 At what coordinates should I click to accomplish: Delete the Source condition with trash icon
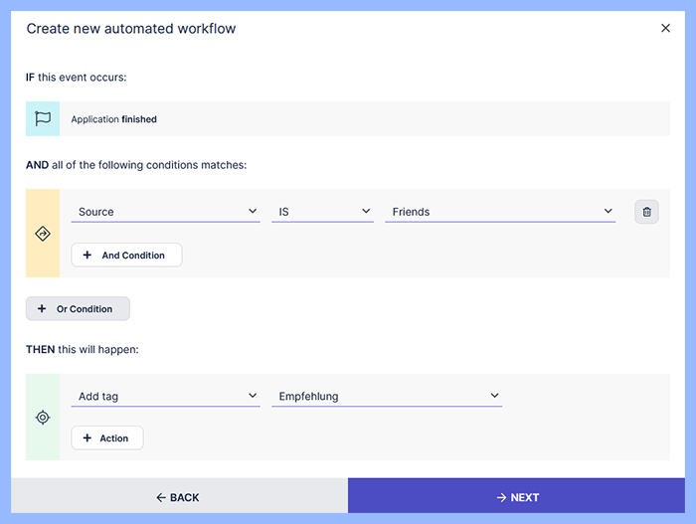646,212
